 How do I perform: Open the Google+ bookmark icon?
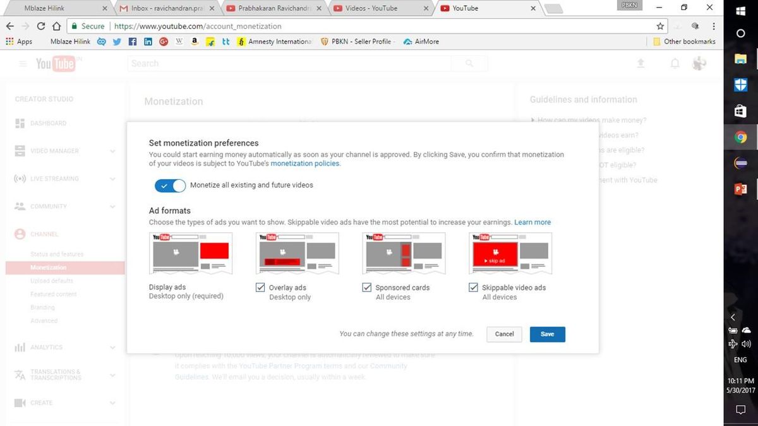[x=164, y=42]
